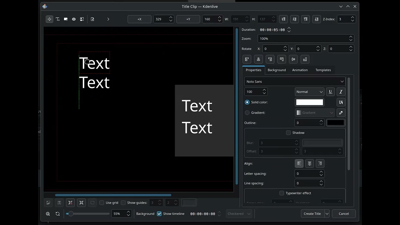Open the Templates tab
This screenshot has height=225, width=400.
pyautogui.click(x=323, y=70)
